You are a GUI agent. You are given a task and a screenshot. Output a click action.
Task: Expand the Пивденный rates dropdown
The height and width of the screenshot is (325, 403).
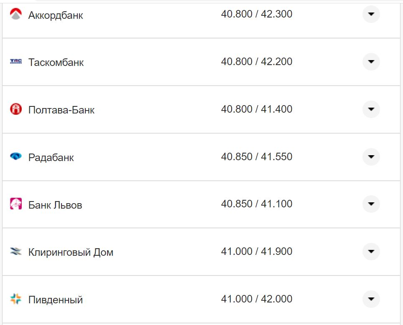click(371, 299)
